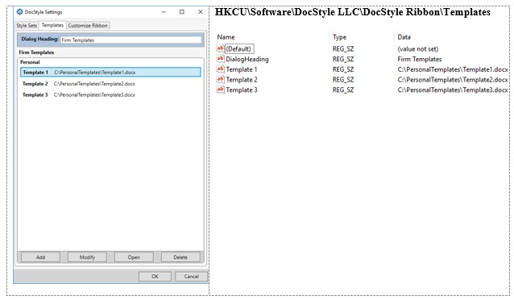Confirm settings with the OK button

(155, 277)
